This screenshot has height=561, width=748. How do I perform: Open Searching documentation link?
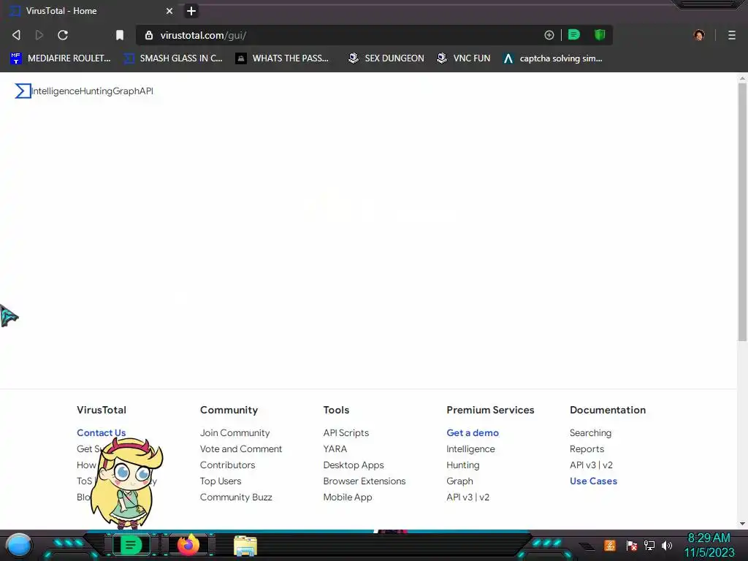(590, 432)
